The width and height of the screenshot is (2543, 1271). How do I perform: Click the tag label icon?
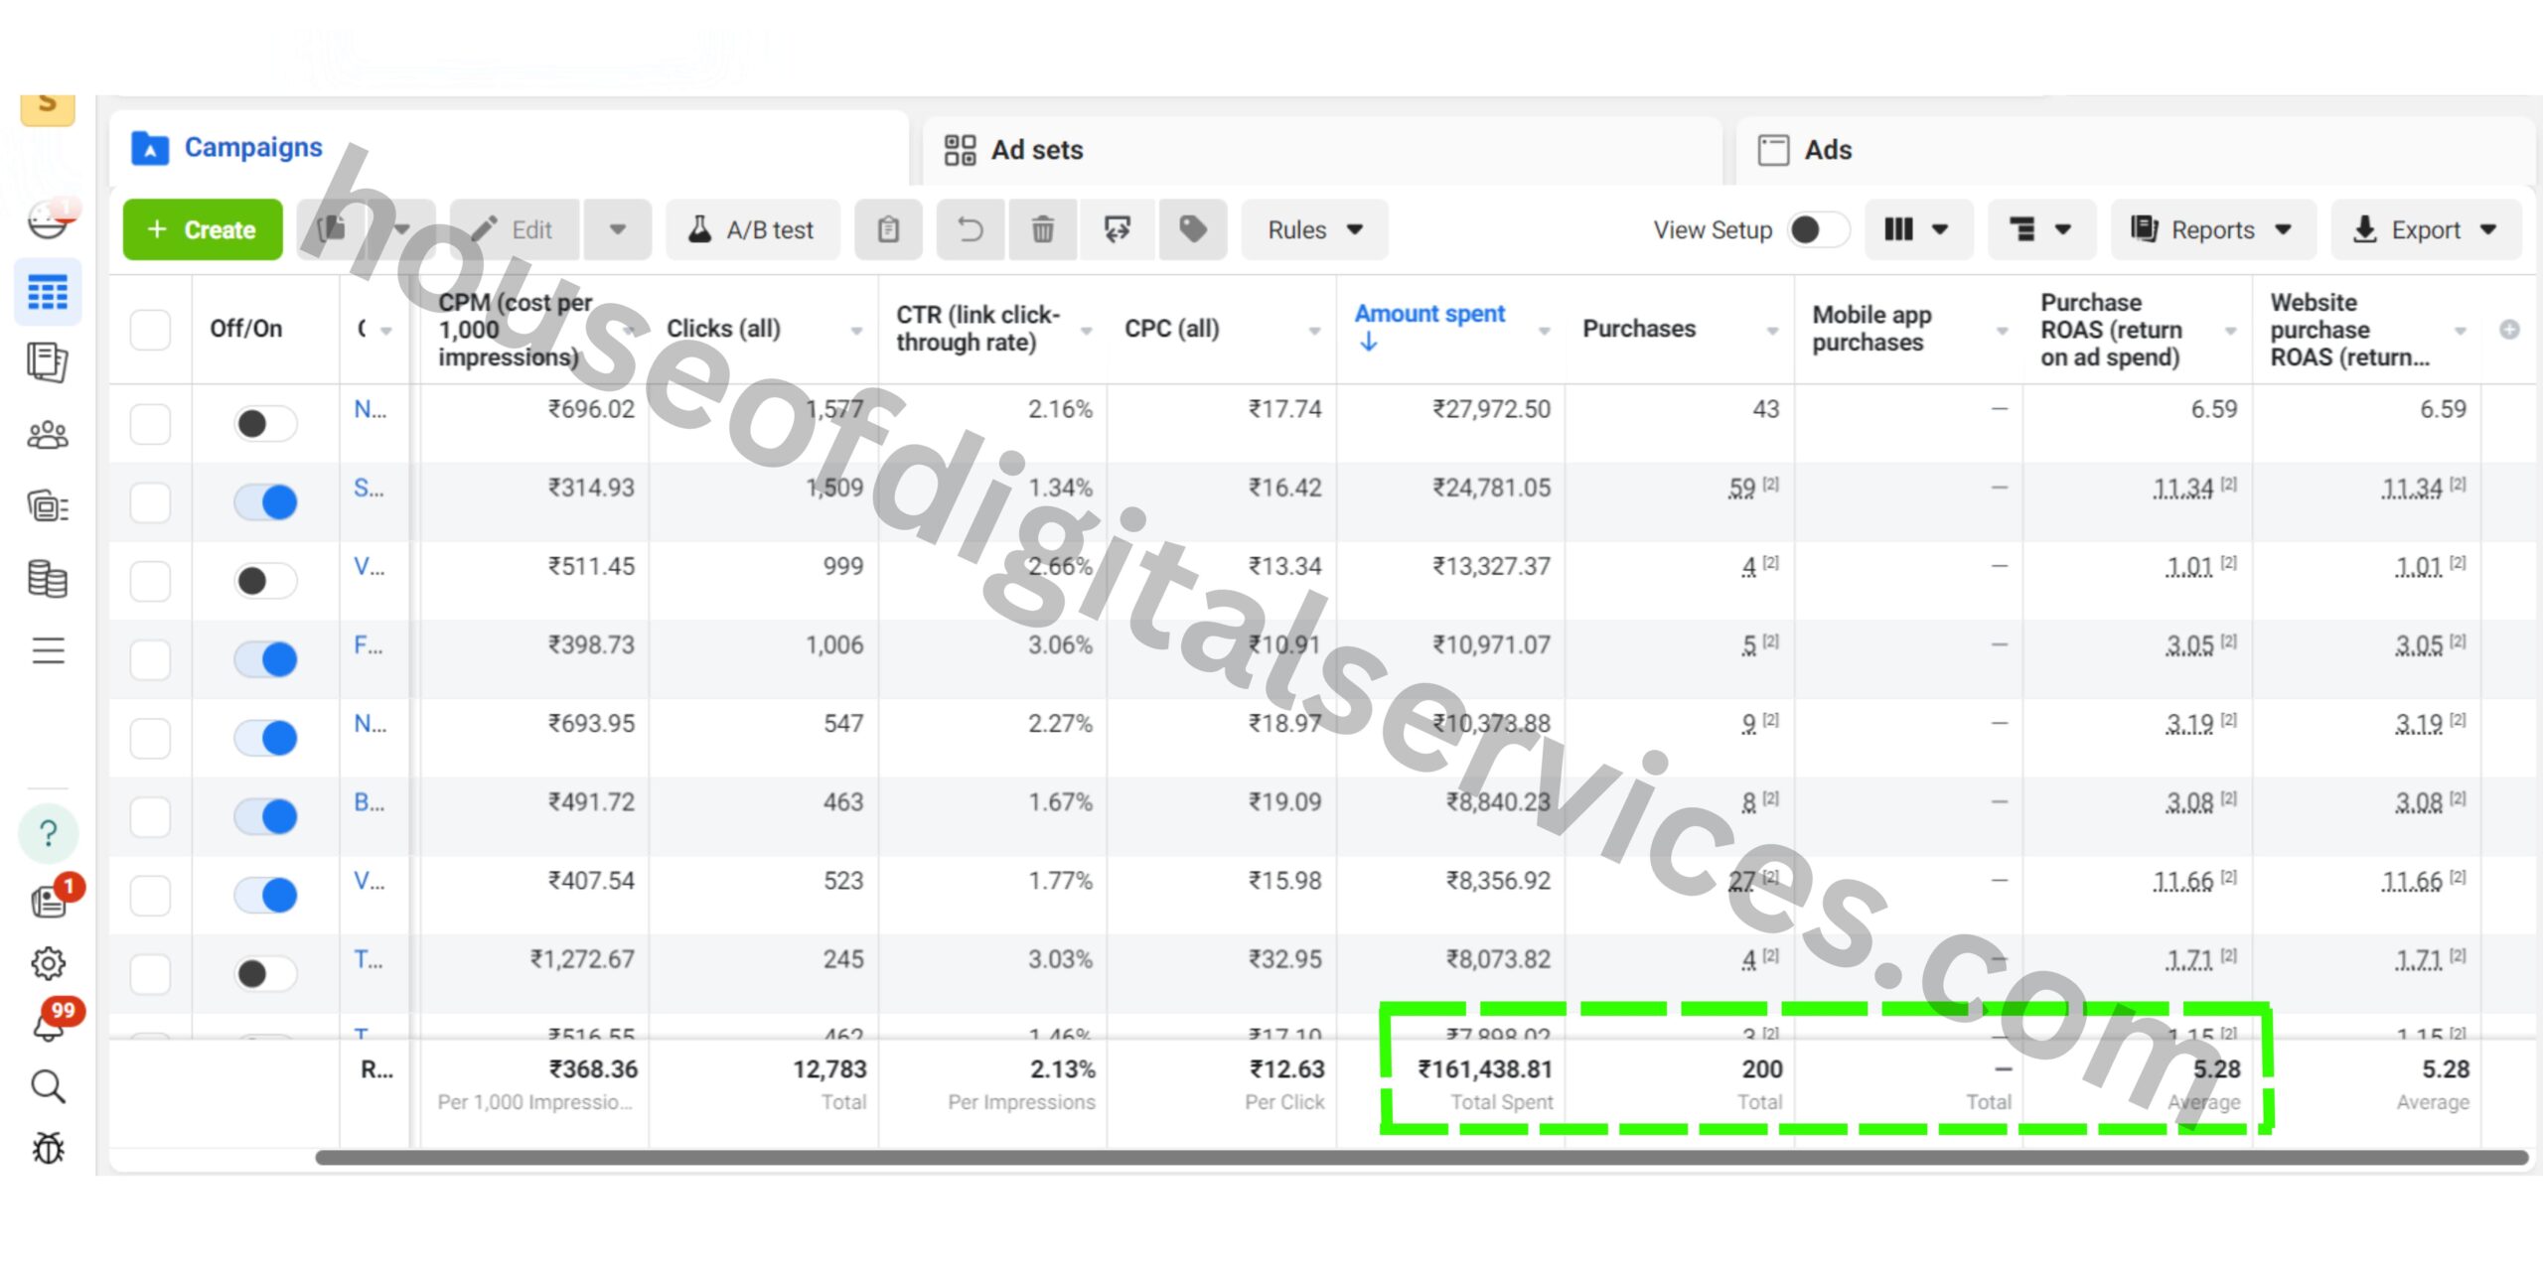click(x=1193, y=229)
